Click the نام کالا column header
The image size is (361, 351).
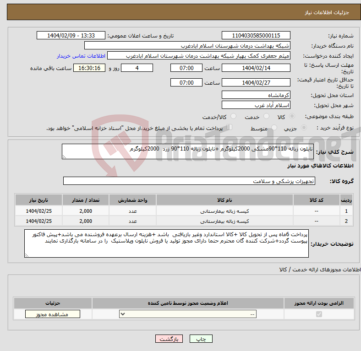(224, 200)
